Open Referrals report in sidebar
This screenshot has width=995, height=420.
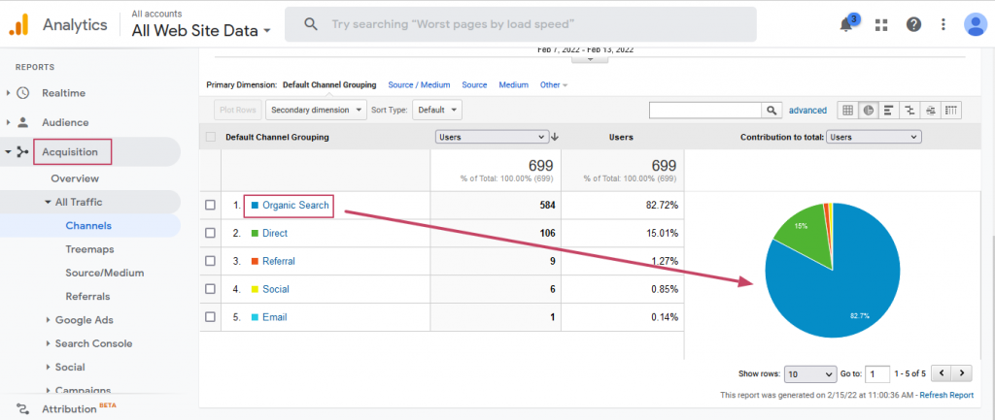[87, 297]
